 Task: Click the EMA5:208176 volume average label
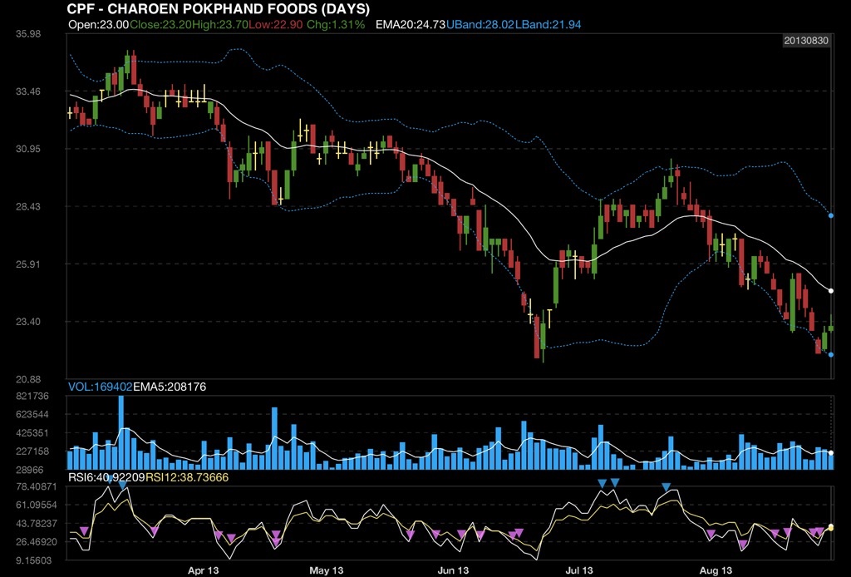click(x=170, y=387)
